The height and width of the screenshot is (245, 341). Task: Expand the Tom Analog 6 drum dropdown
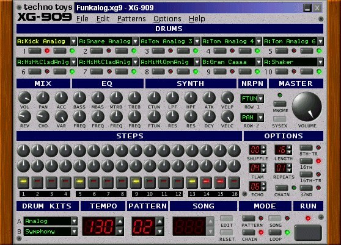pos(320,41)
